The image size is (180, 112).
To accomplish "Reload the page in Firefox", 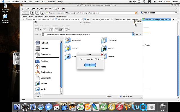I will (32, 13).
